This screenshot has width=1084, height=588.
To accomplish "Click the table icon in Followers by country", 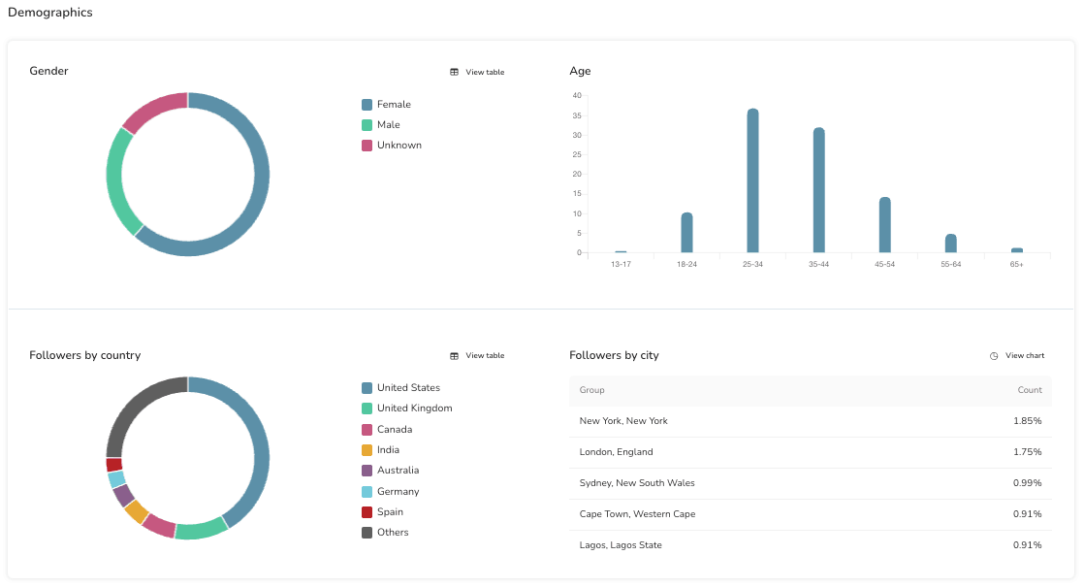I will 454,356.
